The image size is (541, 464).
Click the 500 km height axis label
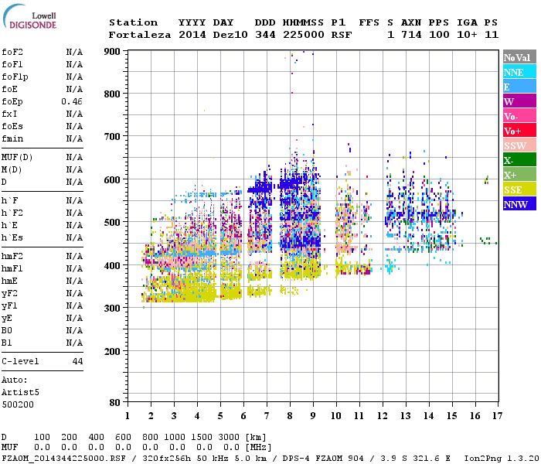coord(112,222)
